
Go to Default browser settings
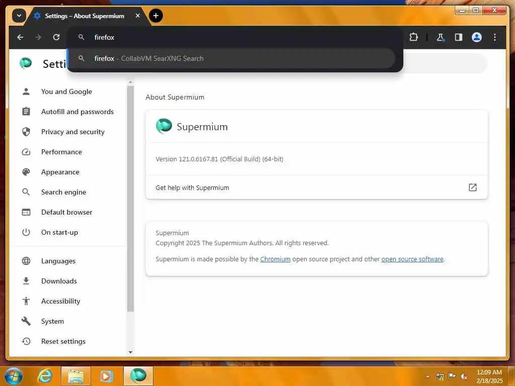(67, 212)
